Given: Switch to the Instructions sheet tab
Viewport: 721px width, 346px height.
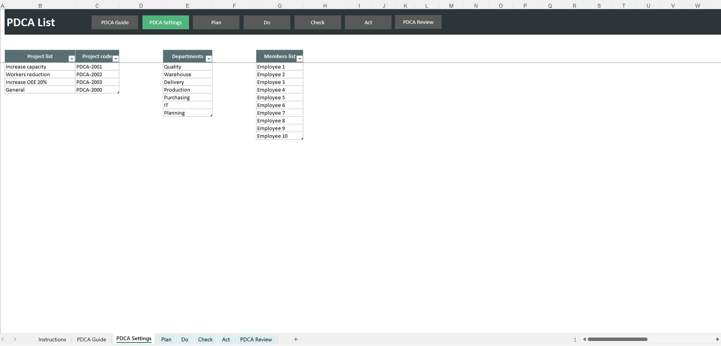Looking at the screenshot, I should (x=52, y=340).
